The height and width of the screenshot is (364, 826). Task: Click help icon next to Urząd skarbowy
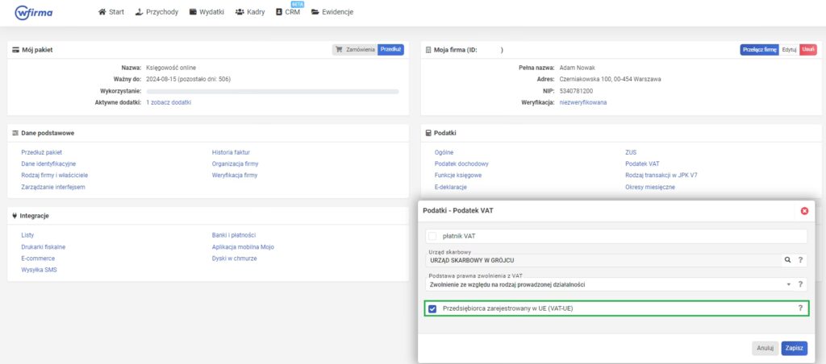tap(800, 260)
